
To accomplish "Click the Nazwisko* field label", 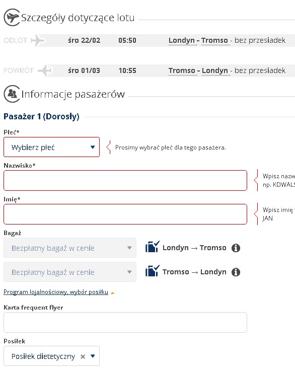I will pyautogui.click(x=20, y=165).
